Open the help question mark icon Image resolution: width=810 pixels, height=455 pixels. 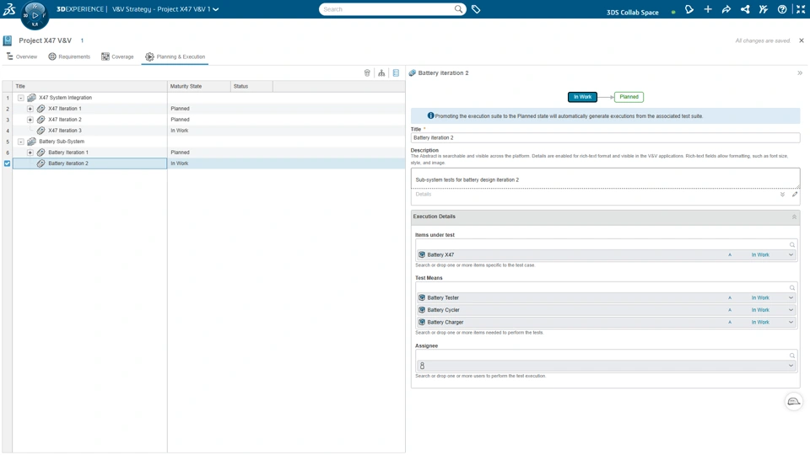(x=782, y=9)
